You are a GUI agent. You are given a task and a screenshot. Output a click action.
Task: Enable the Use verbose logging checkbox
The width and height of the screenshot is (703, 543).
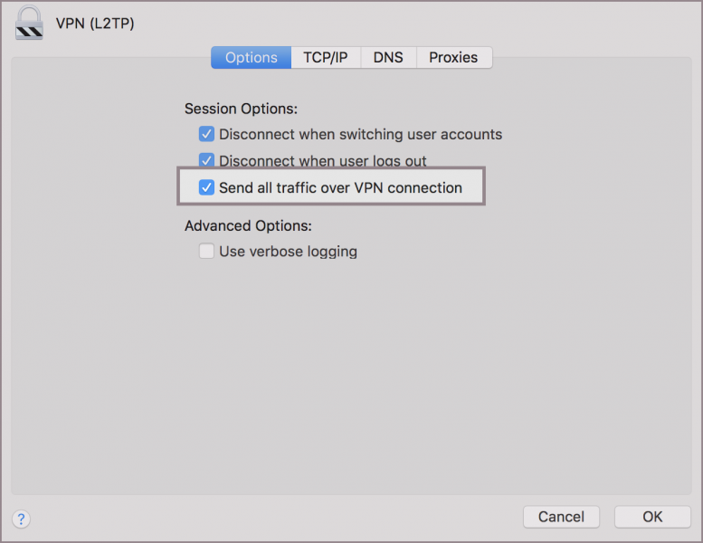pos(207,252)
